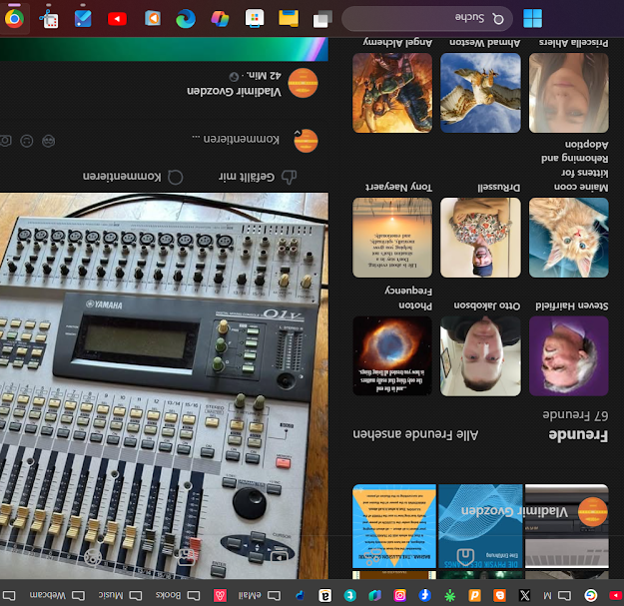Open Google Chrome from the taskbar
Screen dimensions: 624x606
tap(14, 18)
